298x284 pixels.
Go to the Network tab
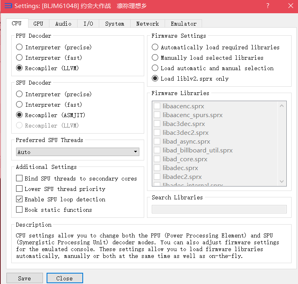[x=147, y=24]
